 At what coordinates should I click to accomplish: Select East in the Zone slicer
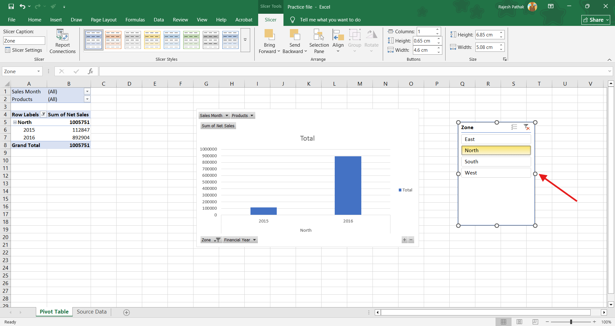pos(496,139)
